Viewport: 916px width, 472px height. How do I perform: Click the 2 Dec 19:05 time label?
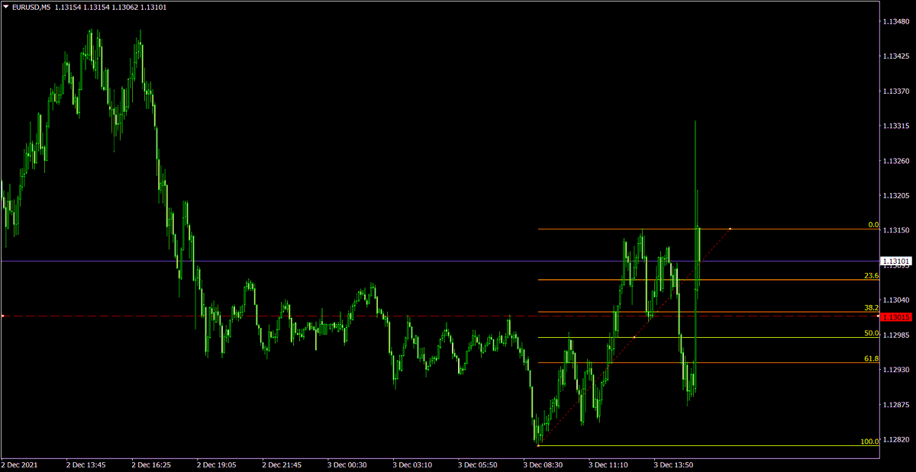(217, 464)
